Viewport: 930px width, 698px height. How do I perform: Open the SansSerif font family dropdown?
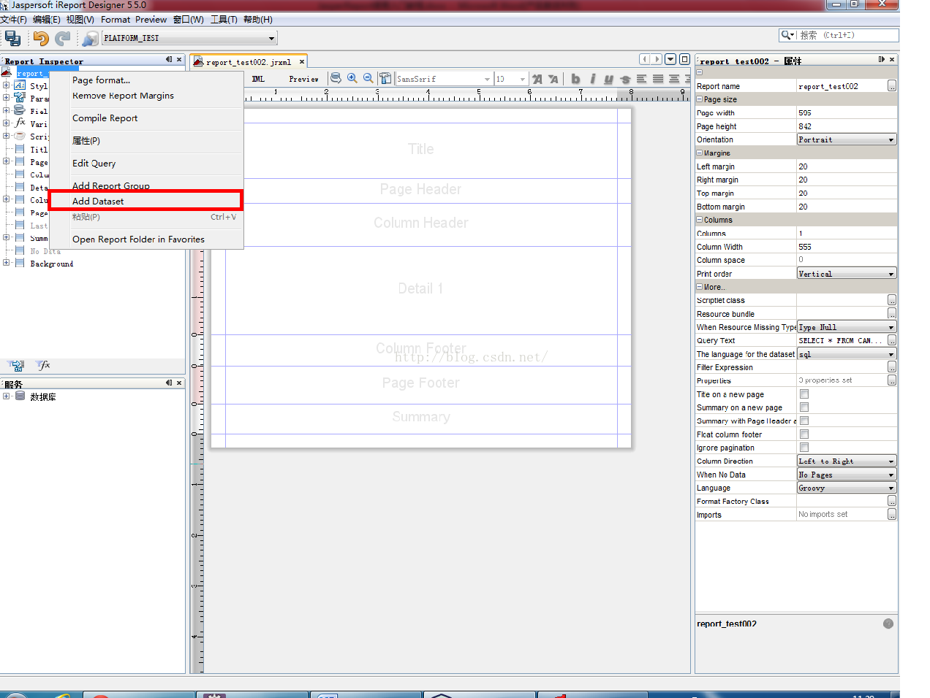[x=487, y=79]
